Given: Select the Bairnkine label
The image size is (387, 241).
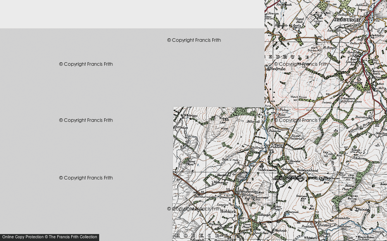Looking at the screenshot, I should click(x=362, y=117).
